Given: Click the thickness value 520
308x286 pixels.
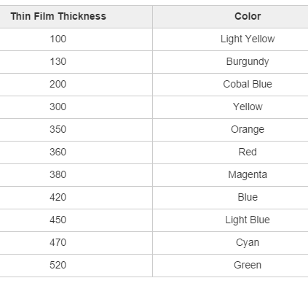Looking at the screenshot, I should click(x=58, y=265).
